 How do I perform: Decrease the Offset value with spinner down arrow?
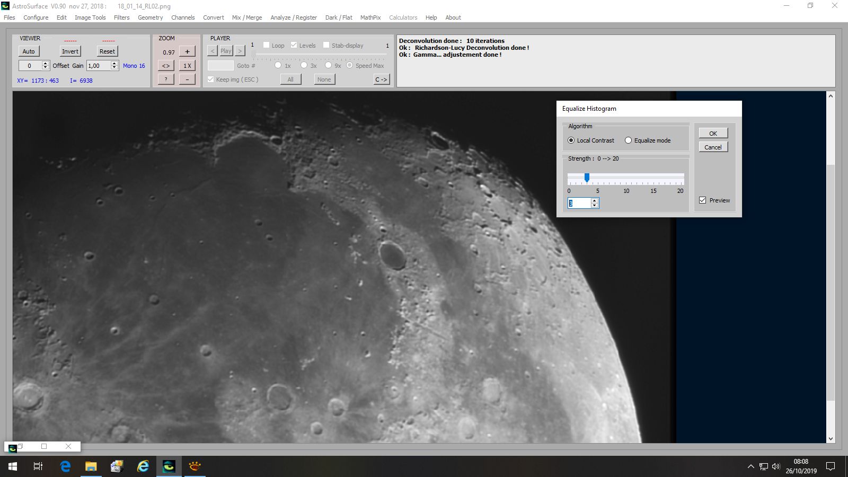point(46,68)
